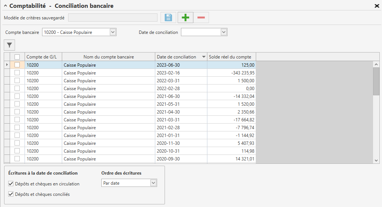Select the balance cell -1 144,92
The width and height of the screenshot is (382, 207).
coord(232,135)
